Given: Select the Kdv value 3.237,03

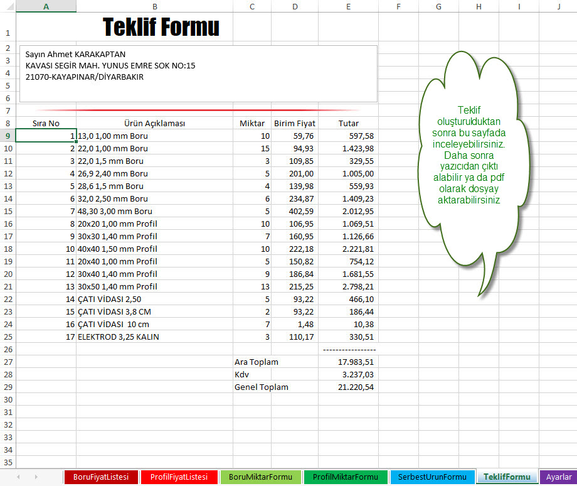Looking at the screenshot, I should [349, 374].
